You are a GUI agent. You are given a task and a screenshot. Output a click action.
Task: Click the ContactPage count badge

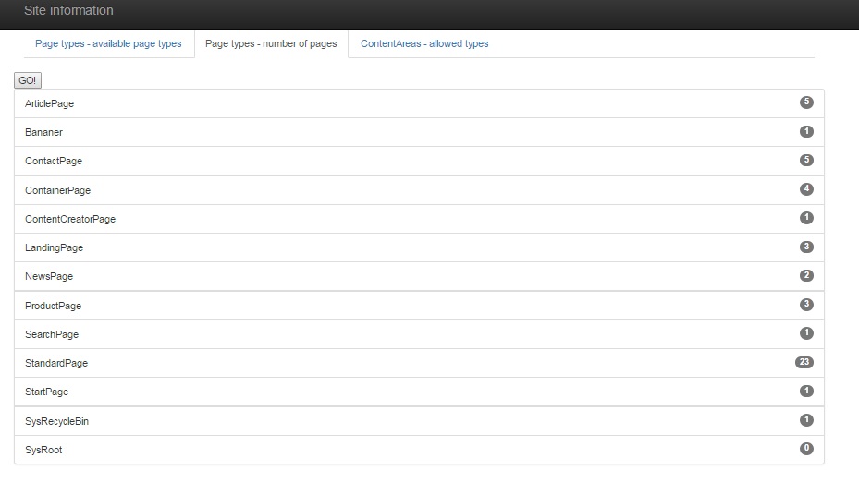pyautogui.click(x=806, y=160)
